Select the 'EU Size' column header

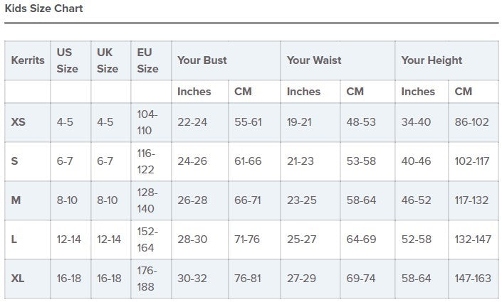(x=148, y=60)
